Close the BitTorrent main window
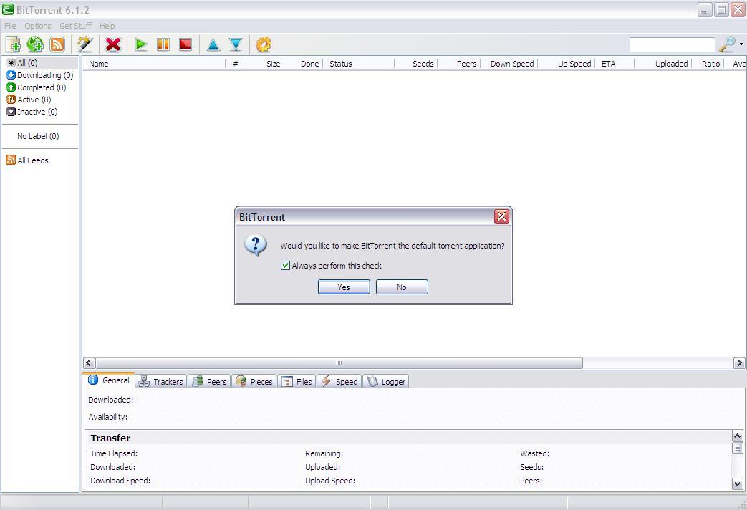Viewport: 747px width, 510px height. click(x=738, y=10)
